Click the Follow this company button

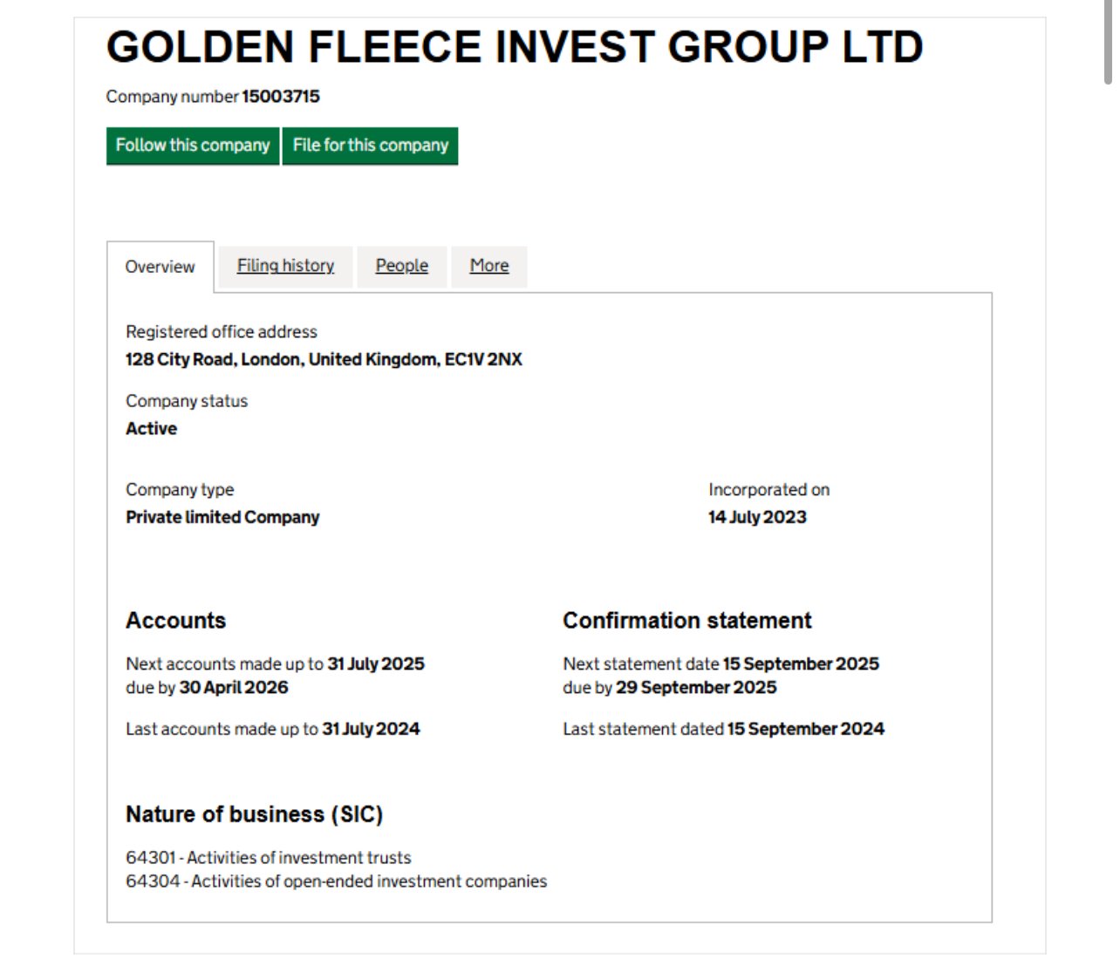193,146
